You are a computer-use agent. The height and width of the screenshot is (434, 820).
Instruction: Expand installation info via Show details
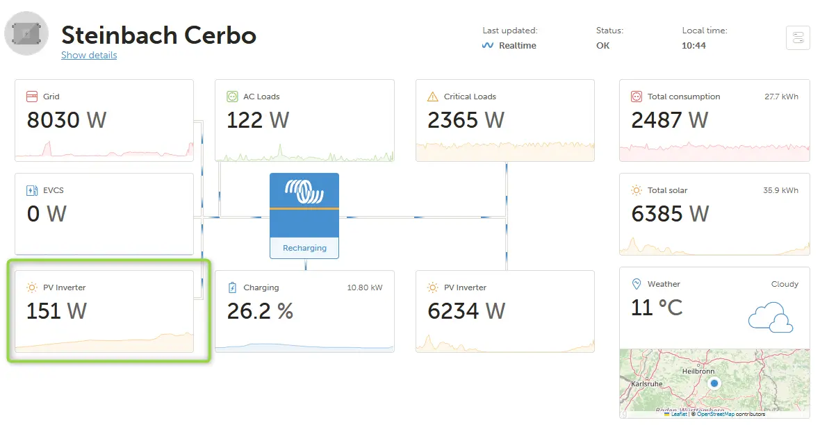coord(89,55)
